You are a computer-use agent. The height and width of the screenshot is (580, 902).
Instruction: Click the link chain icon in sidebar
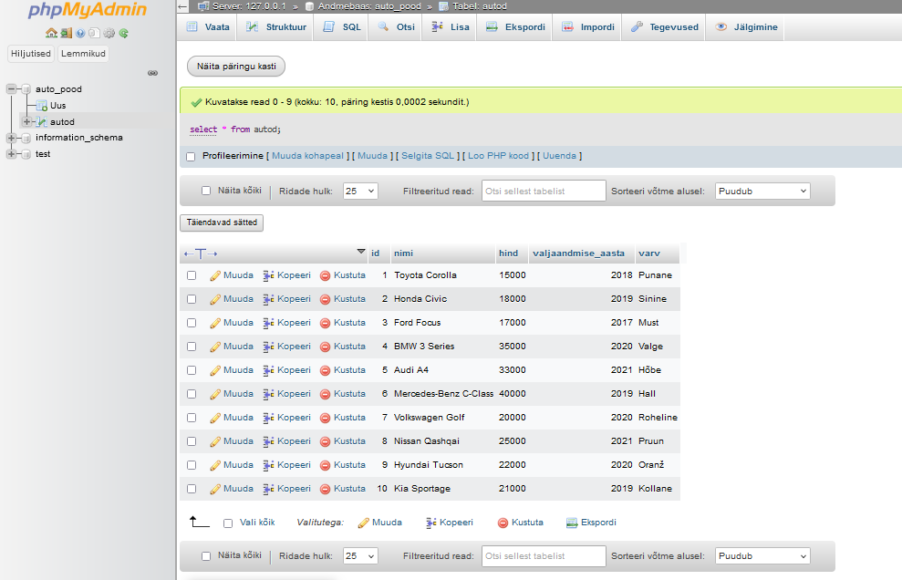(x=153, y=73)
